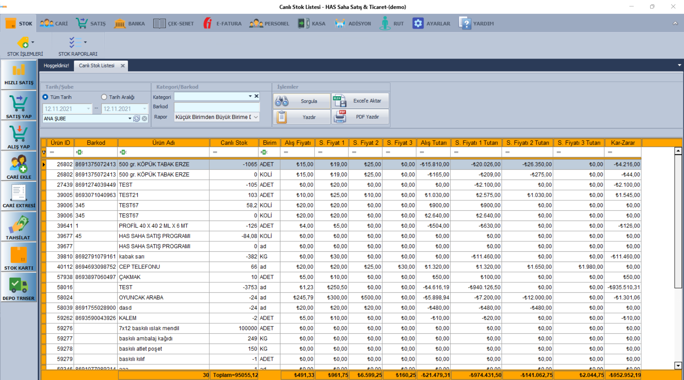Viewport: 684px width, 380px height.
Task: Clear the Ana Şube branch selection
Action: click(144, 119)
